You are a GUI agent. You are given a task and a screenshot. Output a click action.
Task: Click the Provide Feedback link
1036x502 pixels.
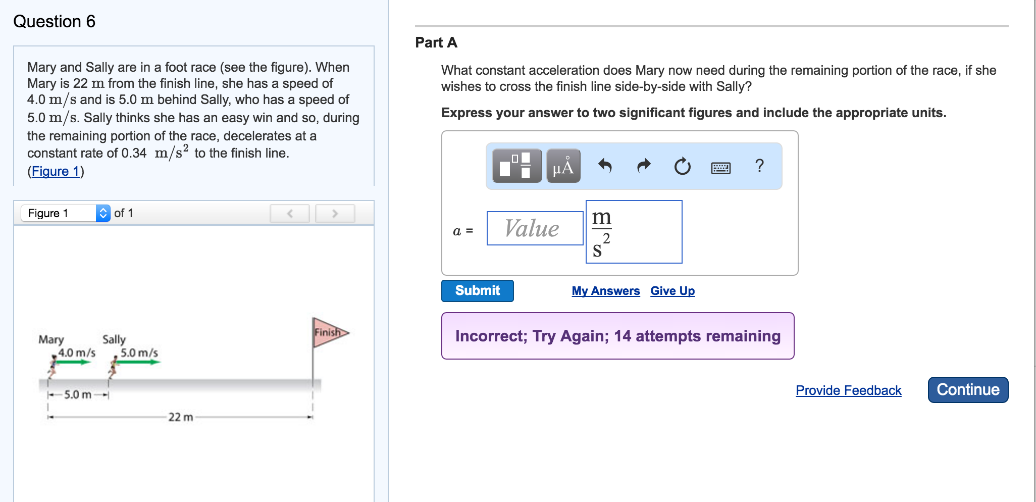point(848,390)
